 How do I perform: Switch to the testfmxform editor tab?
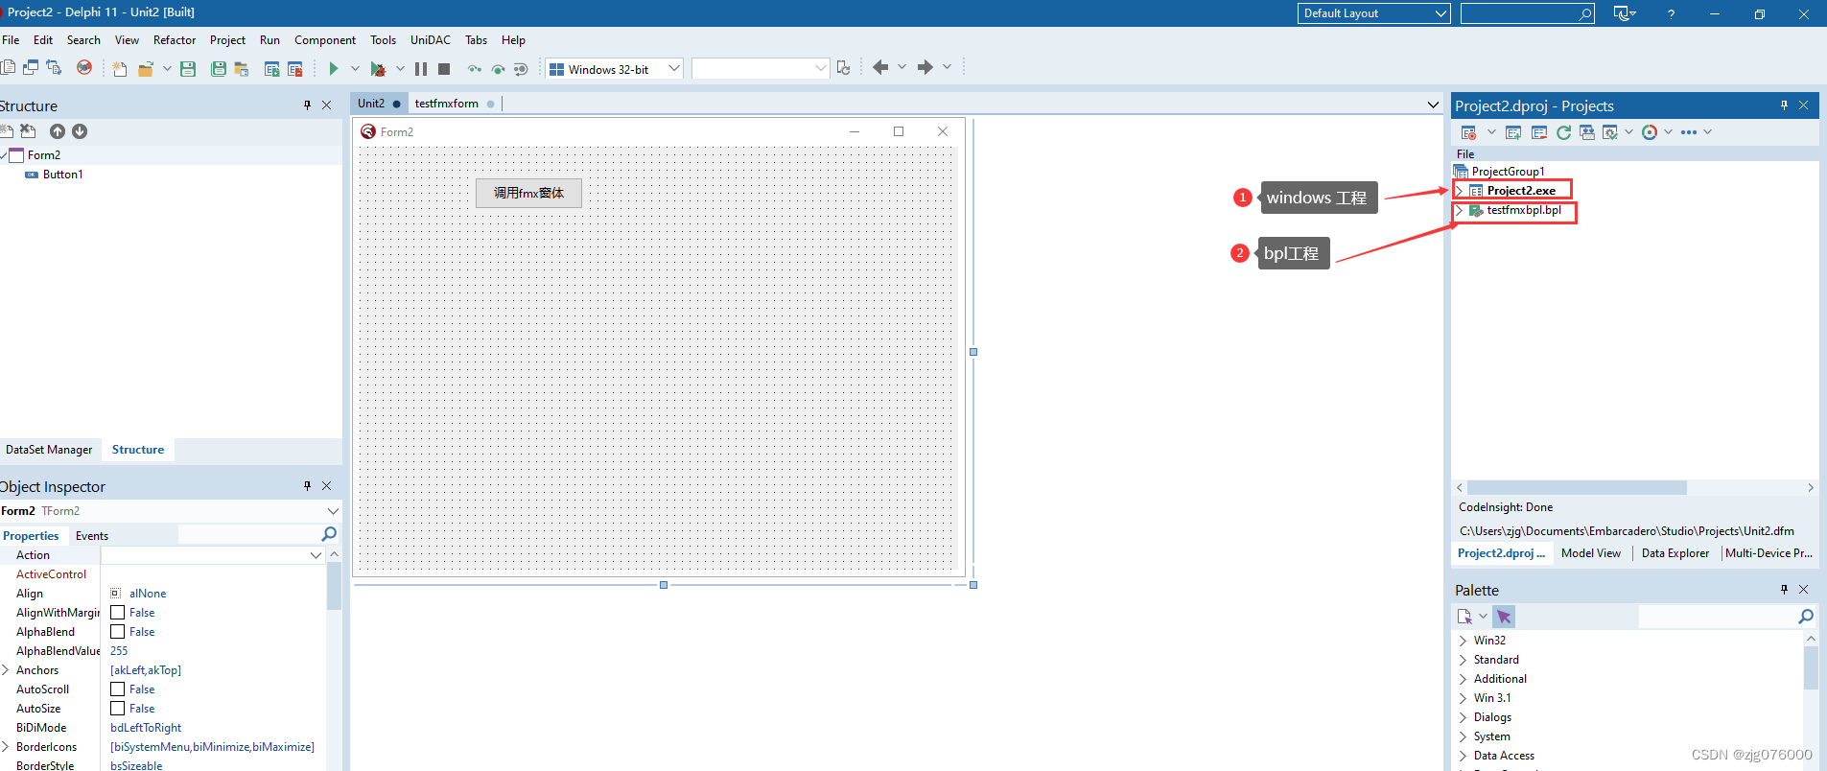[x=447, y=104]
